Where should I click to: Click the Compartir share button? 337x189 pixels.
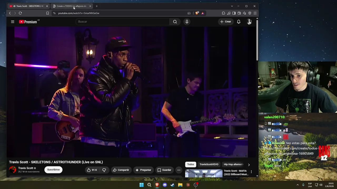[x=121, y=170]
